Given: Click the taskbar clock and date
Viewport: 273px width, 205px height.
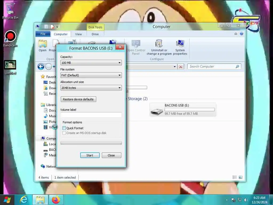Looking at the screenshot, I should click(259, 200).
